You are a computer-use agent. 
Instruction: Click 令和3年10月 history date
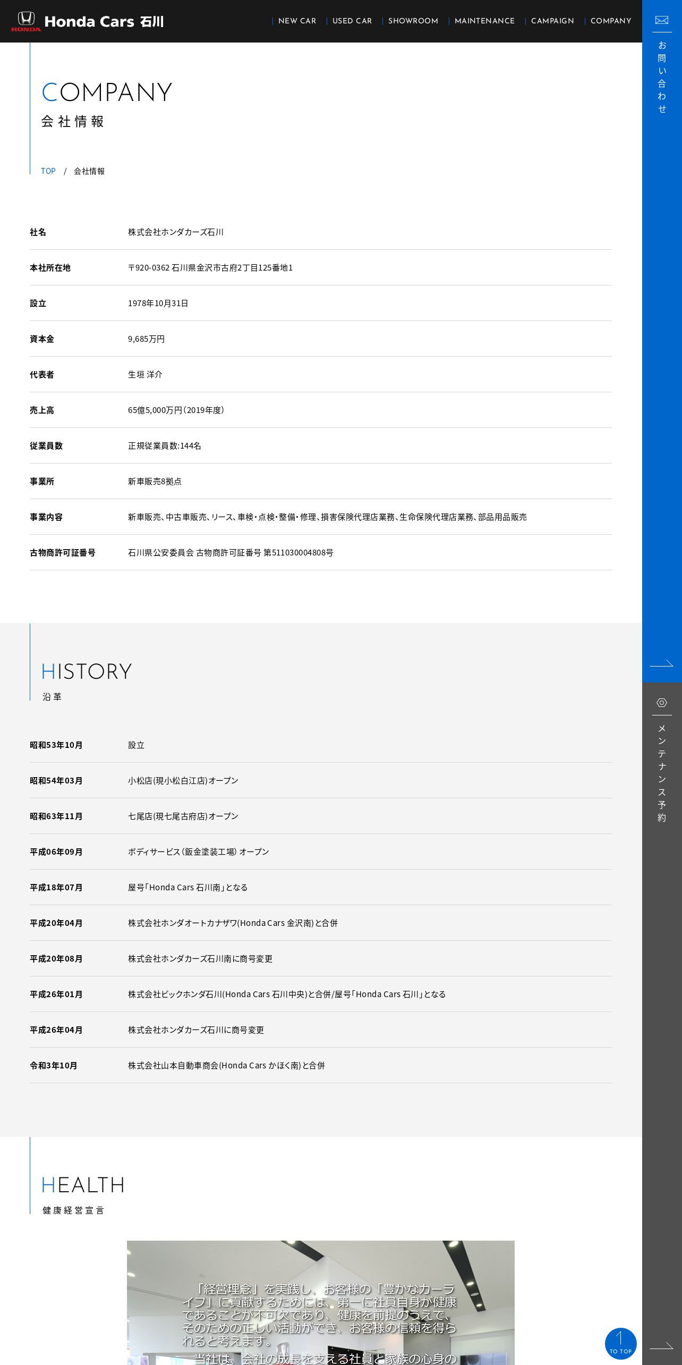(x=54, y=1066)
